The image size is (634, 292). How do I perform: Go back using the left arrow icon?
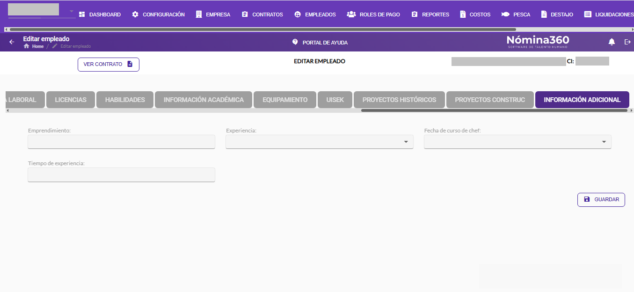click(12, 42)
